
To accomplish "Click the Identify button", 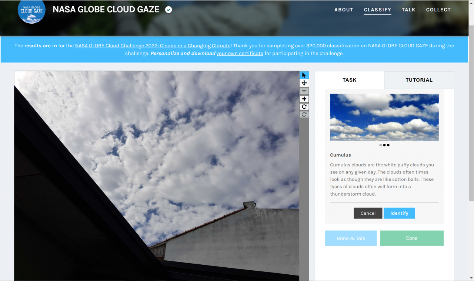I will (x=399, y=213).
